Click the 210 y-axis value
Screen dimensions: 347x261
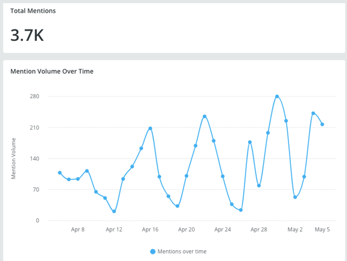(x=34, y=128)
